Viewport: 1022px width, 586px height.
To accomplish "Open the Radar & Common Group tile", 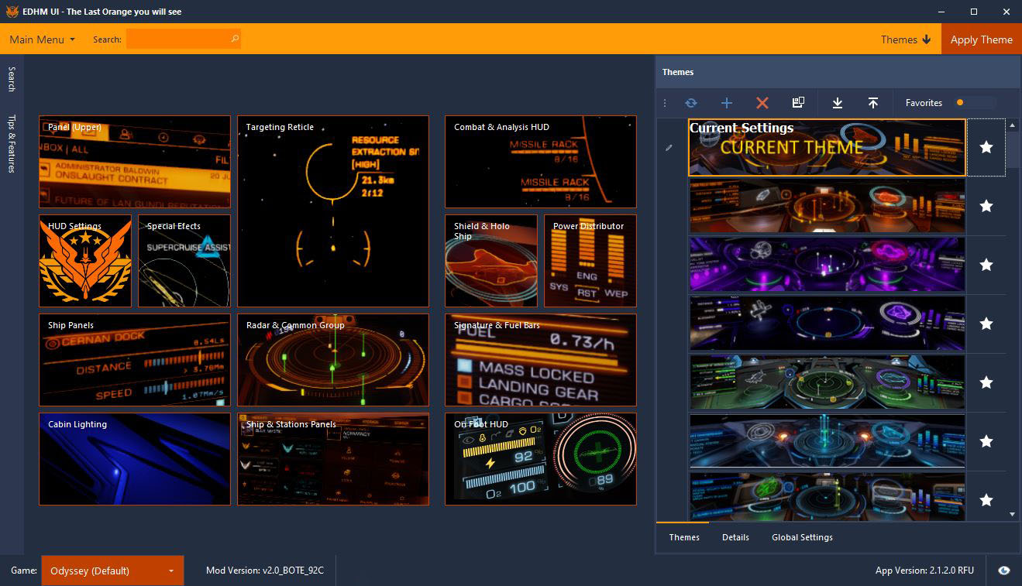I will [333, 360].
